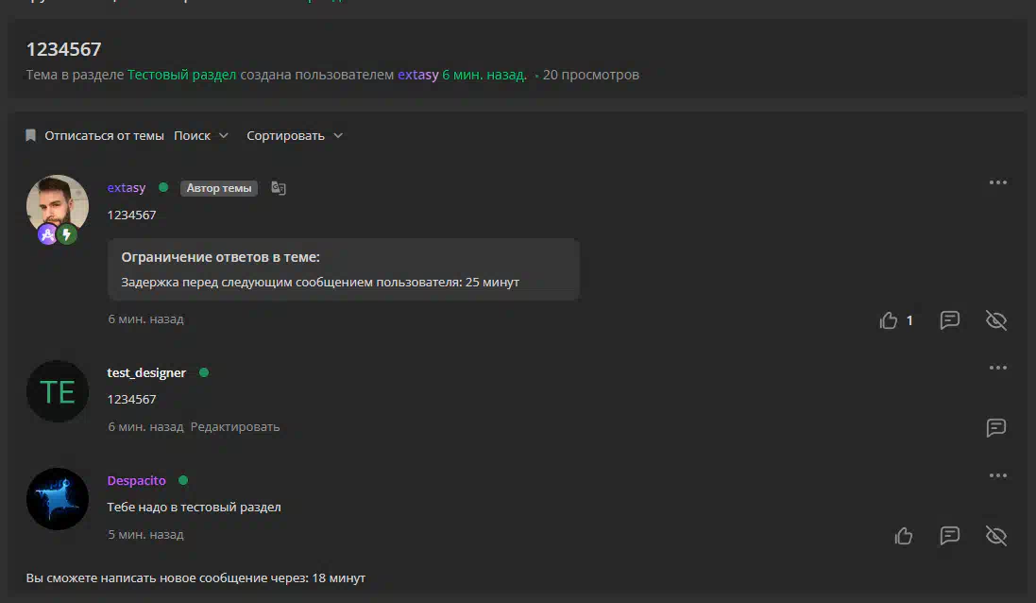
Task: Open the Тестовый раздел section link
Action: (x=181, y=75)
